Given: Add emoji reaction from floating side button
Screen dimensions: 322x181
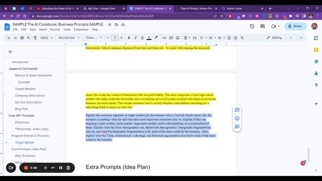Looking at the screenshot, I should click(x=237, y=119).
